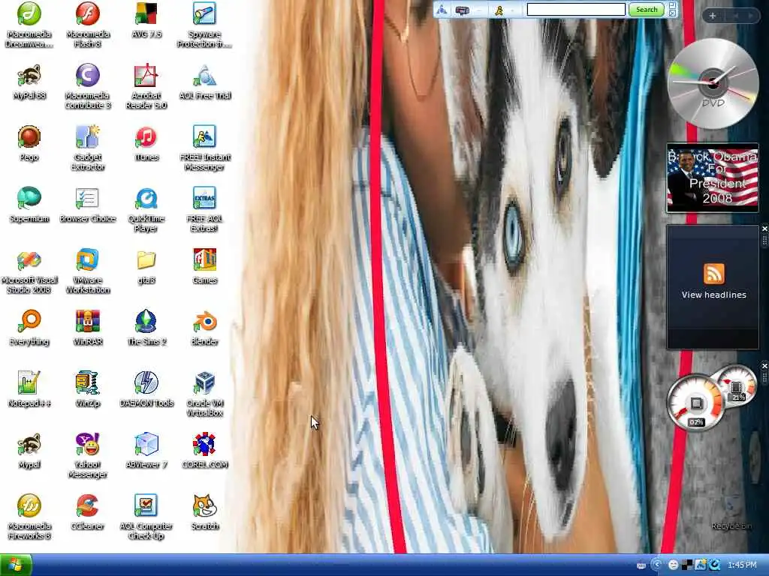Viewport: 769px width, 576px height.
Task: Focus the AOL deskbar search field
Action: 576,9
